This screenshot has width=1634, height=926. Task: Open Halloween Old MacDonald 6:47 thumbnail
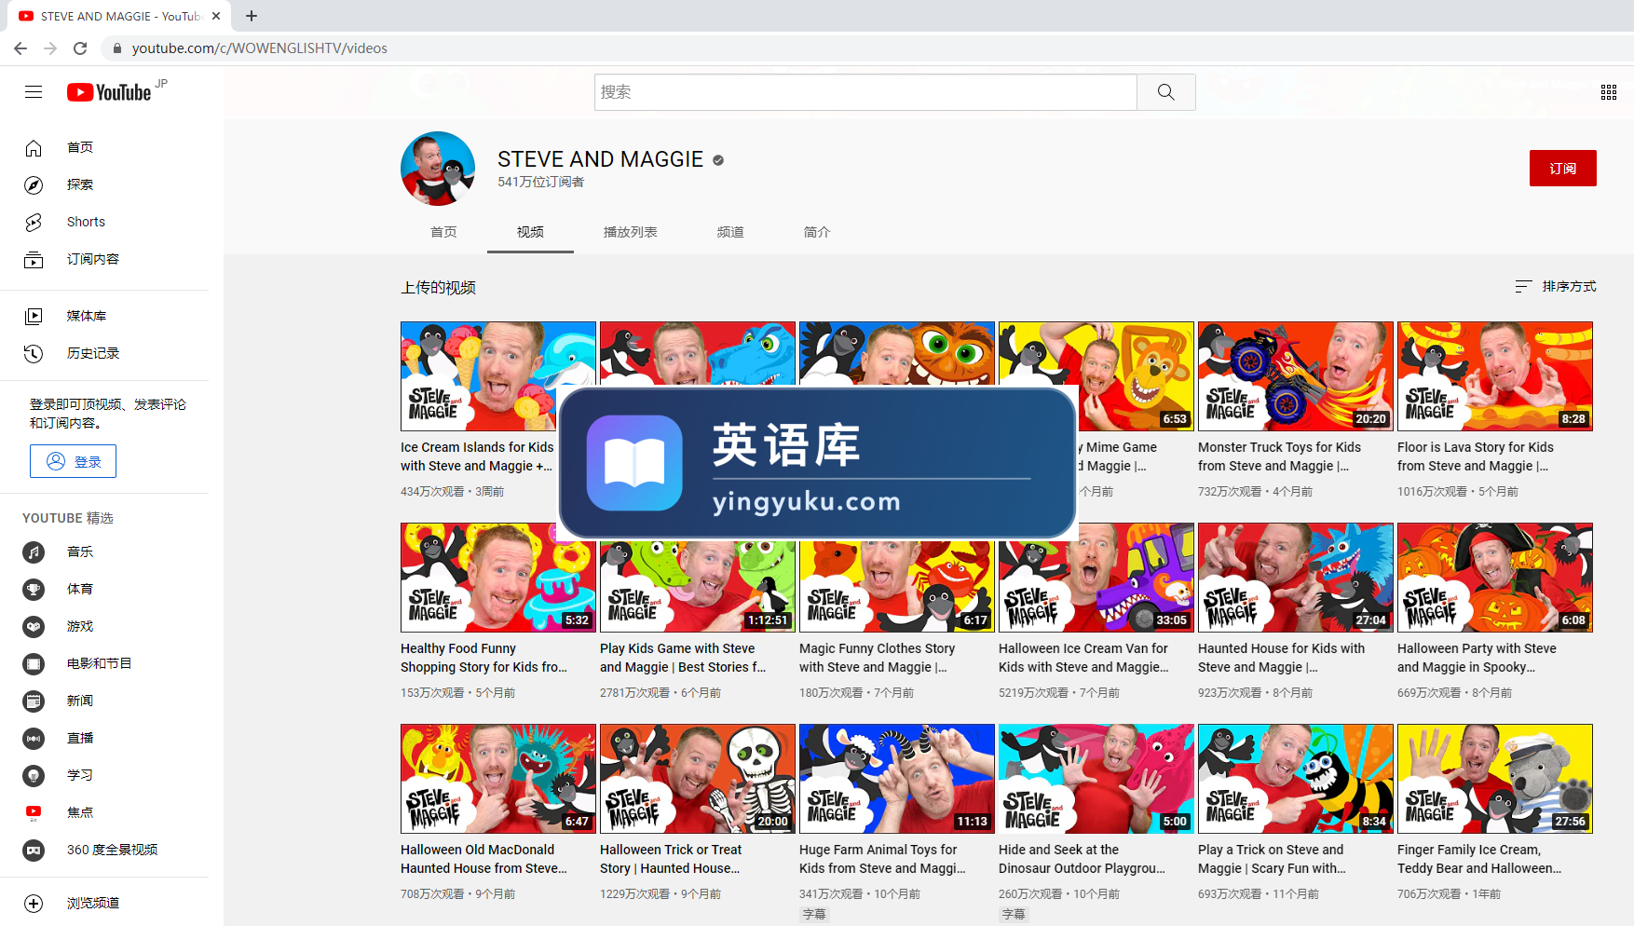coord(498,779)
